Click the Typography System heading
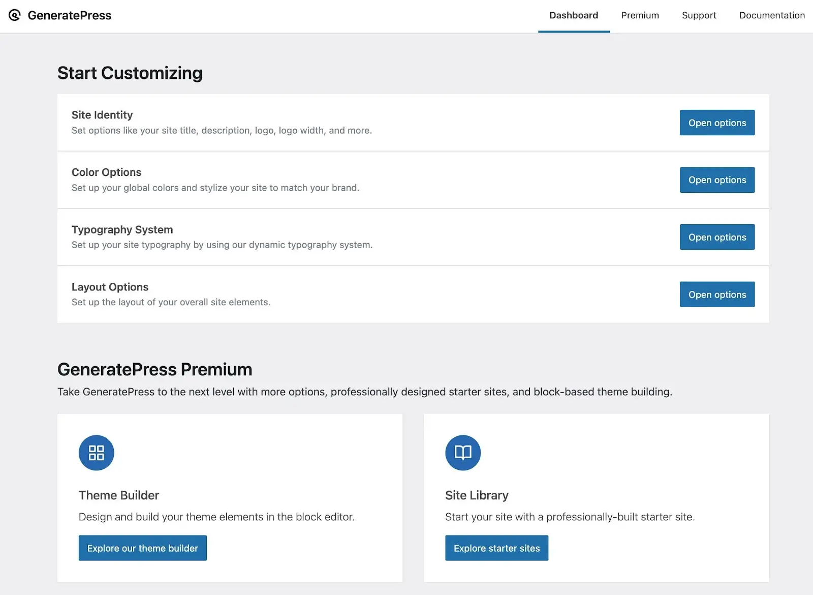Viewport: 813px width, 595px height. tap(122, 229)
